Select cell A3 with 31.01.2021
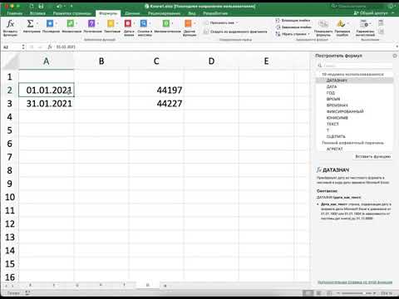 47,104
